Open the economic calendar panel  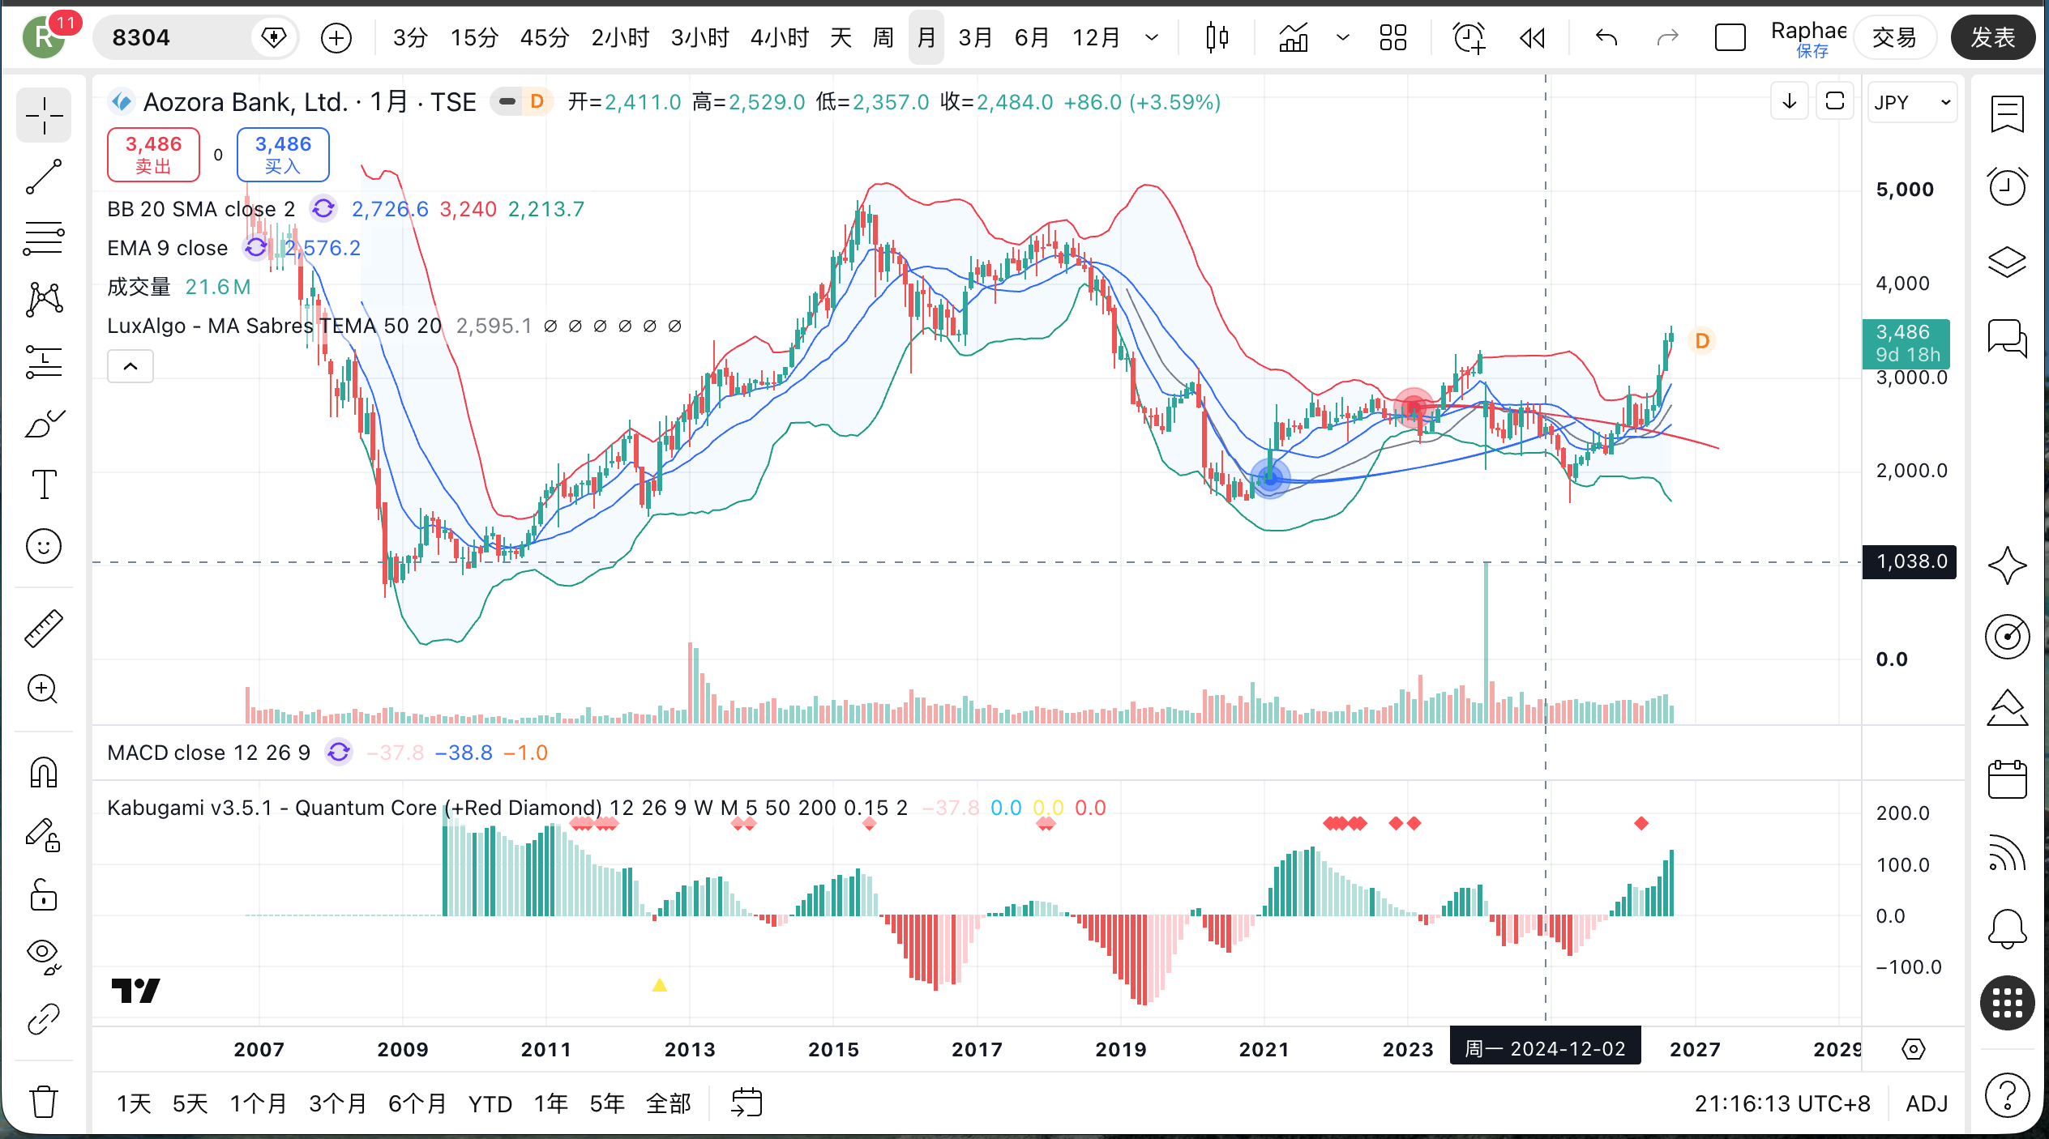click(2007, 780)
